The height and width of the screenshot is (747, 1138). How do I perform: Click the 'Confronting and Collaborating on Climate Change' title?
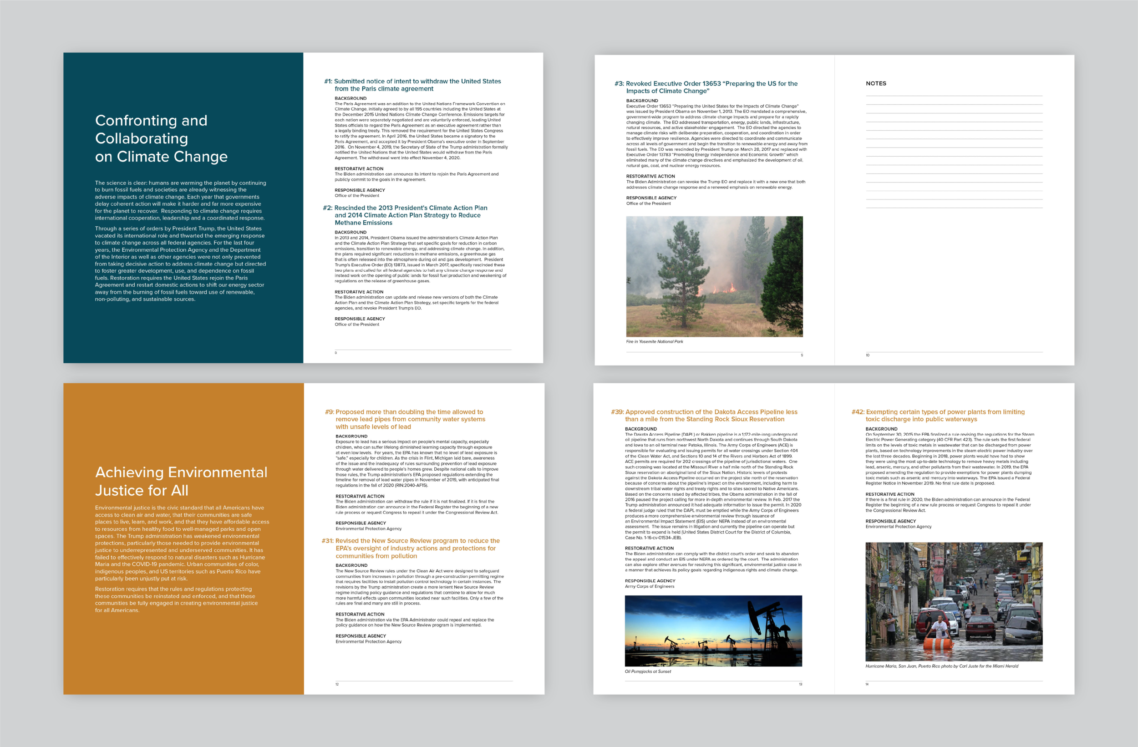pyautogui.click(x=161, y=138)
